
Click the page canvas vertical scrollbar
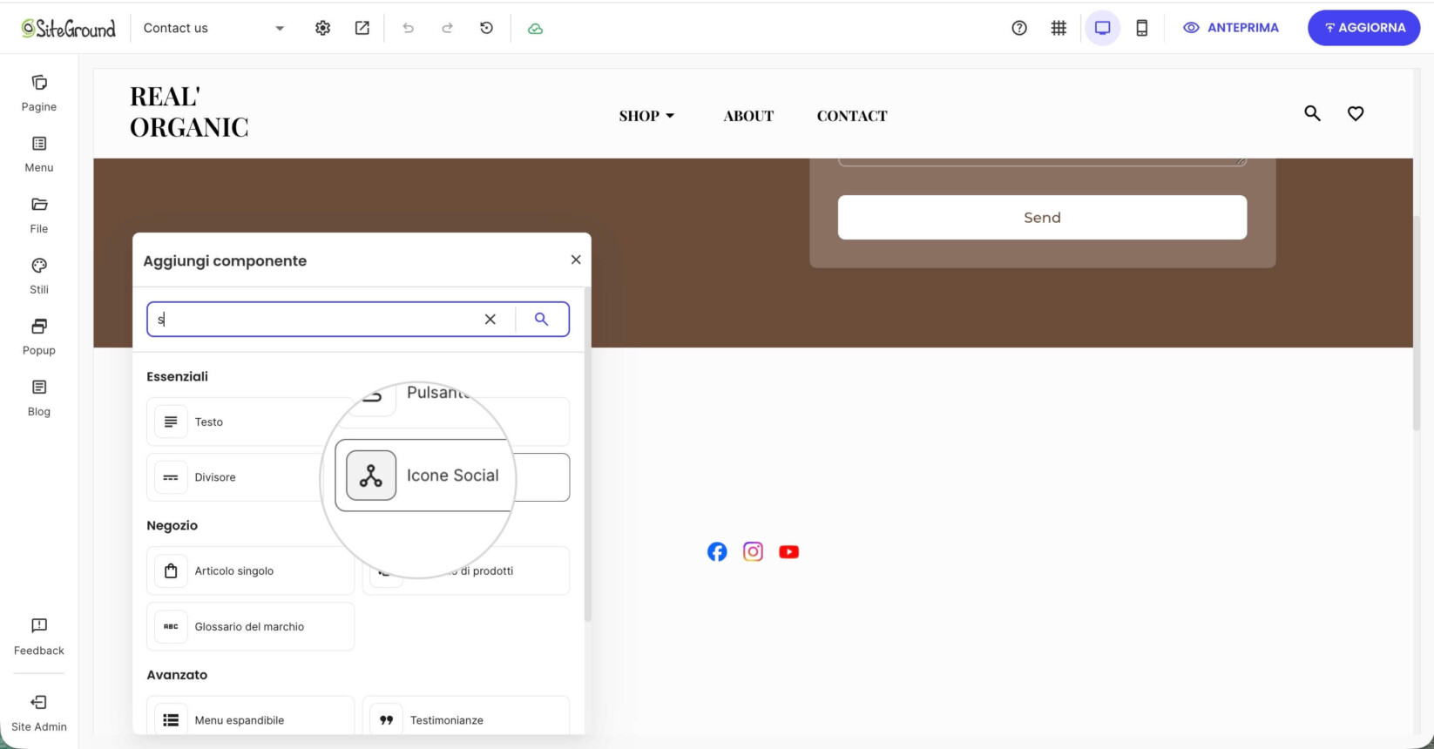(1417, 323)
